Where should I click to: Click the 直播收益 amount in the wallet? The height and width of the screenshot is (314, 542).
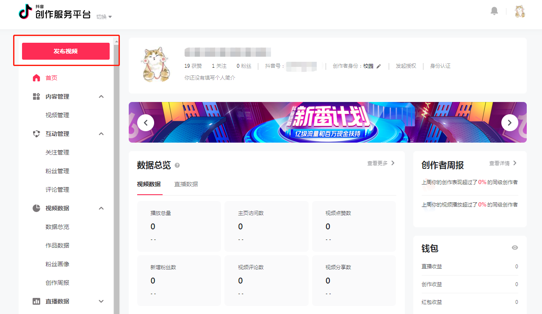(x=517, y=267)
